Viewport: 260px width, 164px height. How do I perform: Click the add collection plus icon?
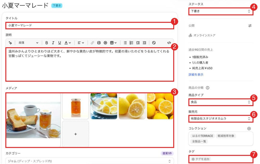tap(249, 128)
